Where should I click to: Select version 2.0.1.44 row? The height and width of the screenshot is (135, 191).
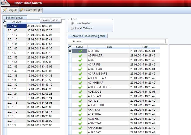coord(17,44)
